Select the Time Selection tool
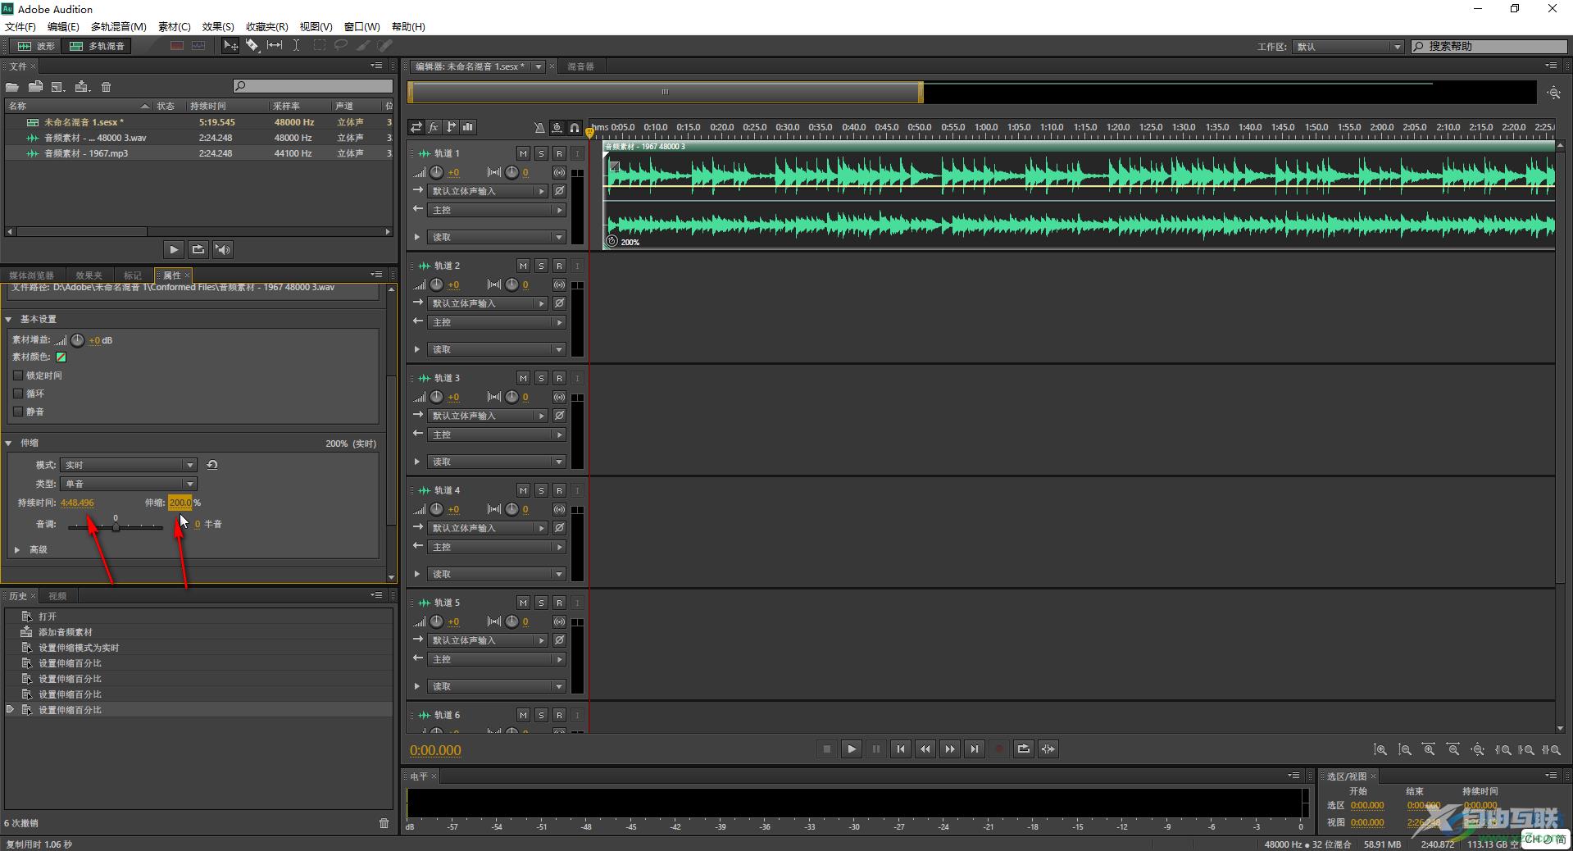Image resolution: width=1573 pixels, height=851 pixels. coord(297,46)
